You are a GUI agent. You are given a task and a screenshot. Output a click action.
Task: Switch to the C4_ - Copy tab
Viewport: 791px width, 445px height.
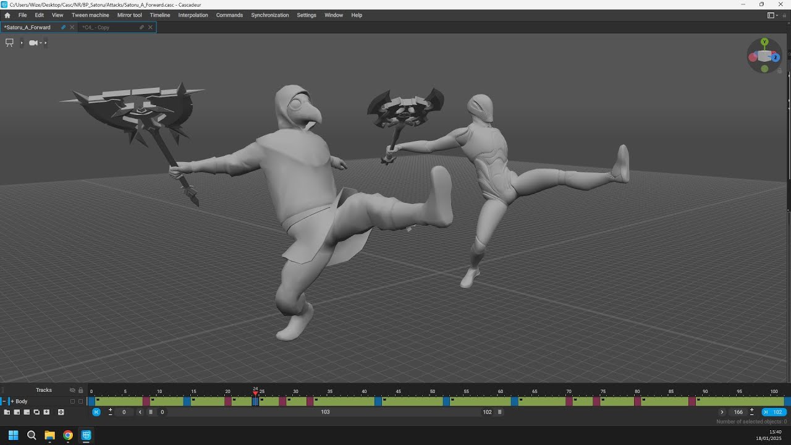117,27
